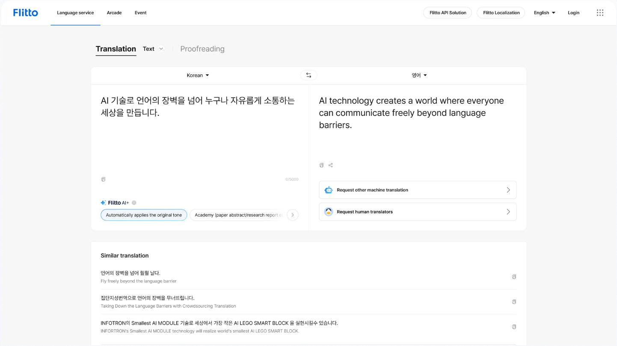Show next tone options with arrow

click(293, 215)
